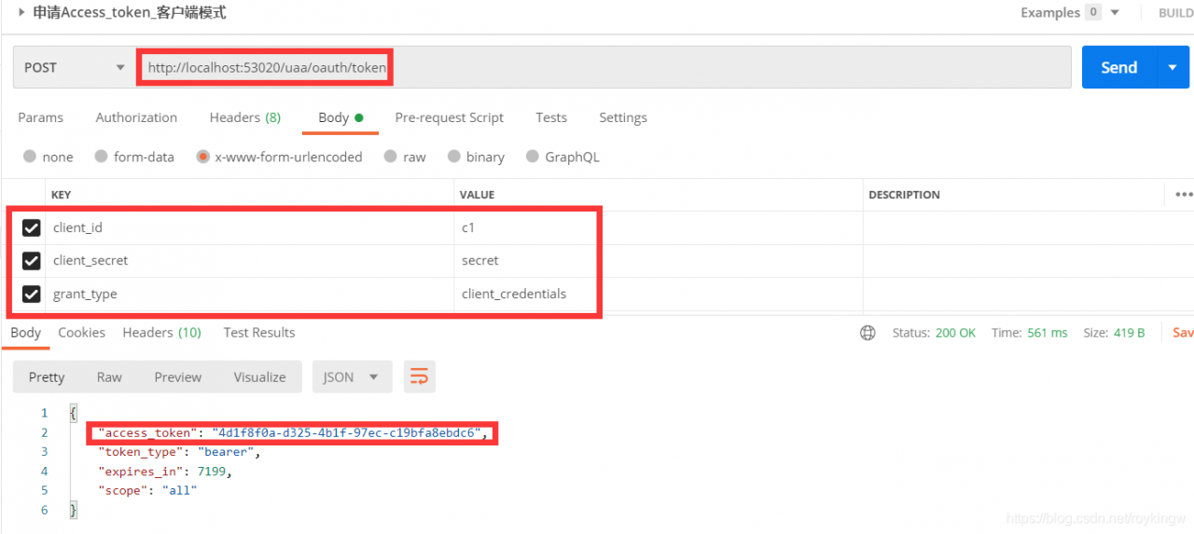Open the Test Results tab
Viewport: 1194px width, 534px height.
(x=259, y=333)
